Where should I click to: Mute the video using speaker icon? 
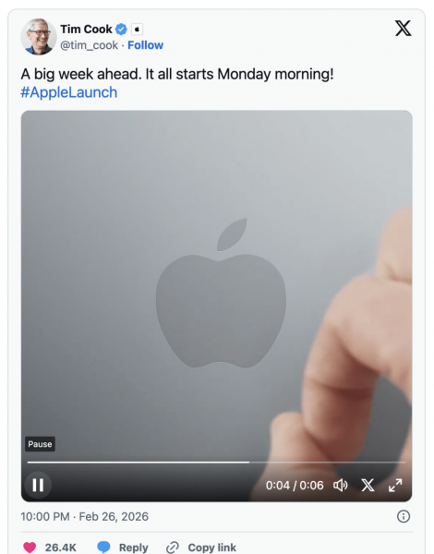(341, 485)
